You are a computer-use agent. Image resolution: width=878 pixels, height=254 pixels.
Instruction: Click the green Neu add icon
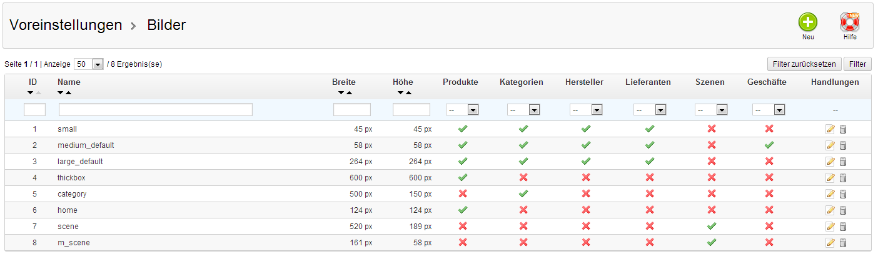click(808, 22)
